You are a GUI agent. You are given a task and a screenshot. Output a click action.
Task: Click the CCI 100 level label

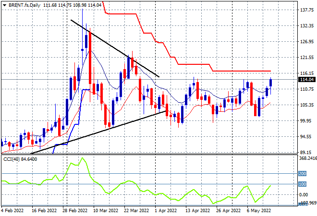point(302,184)
